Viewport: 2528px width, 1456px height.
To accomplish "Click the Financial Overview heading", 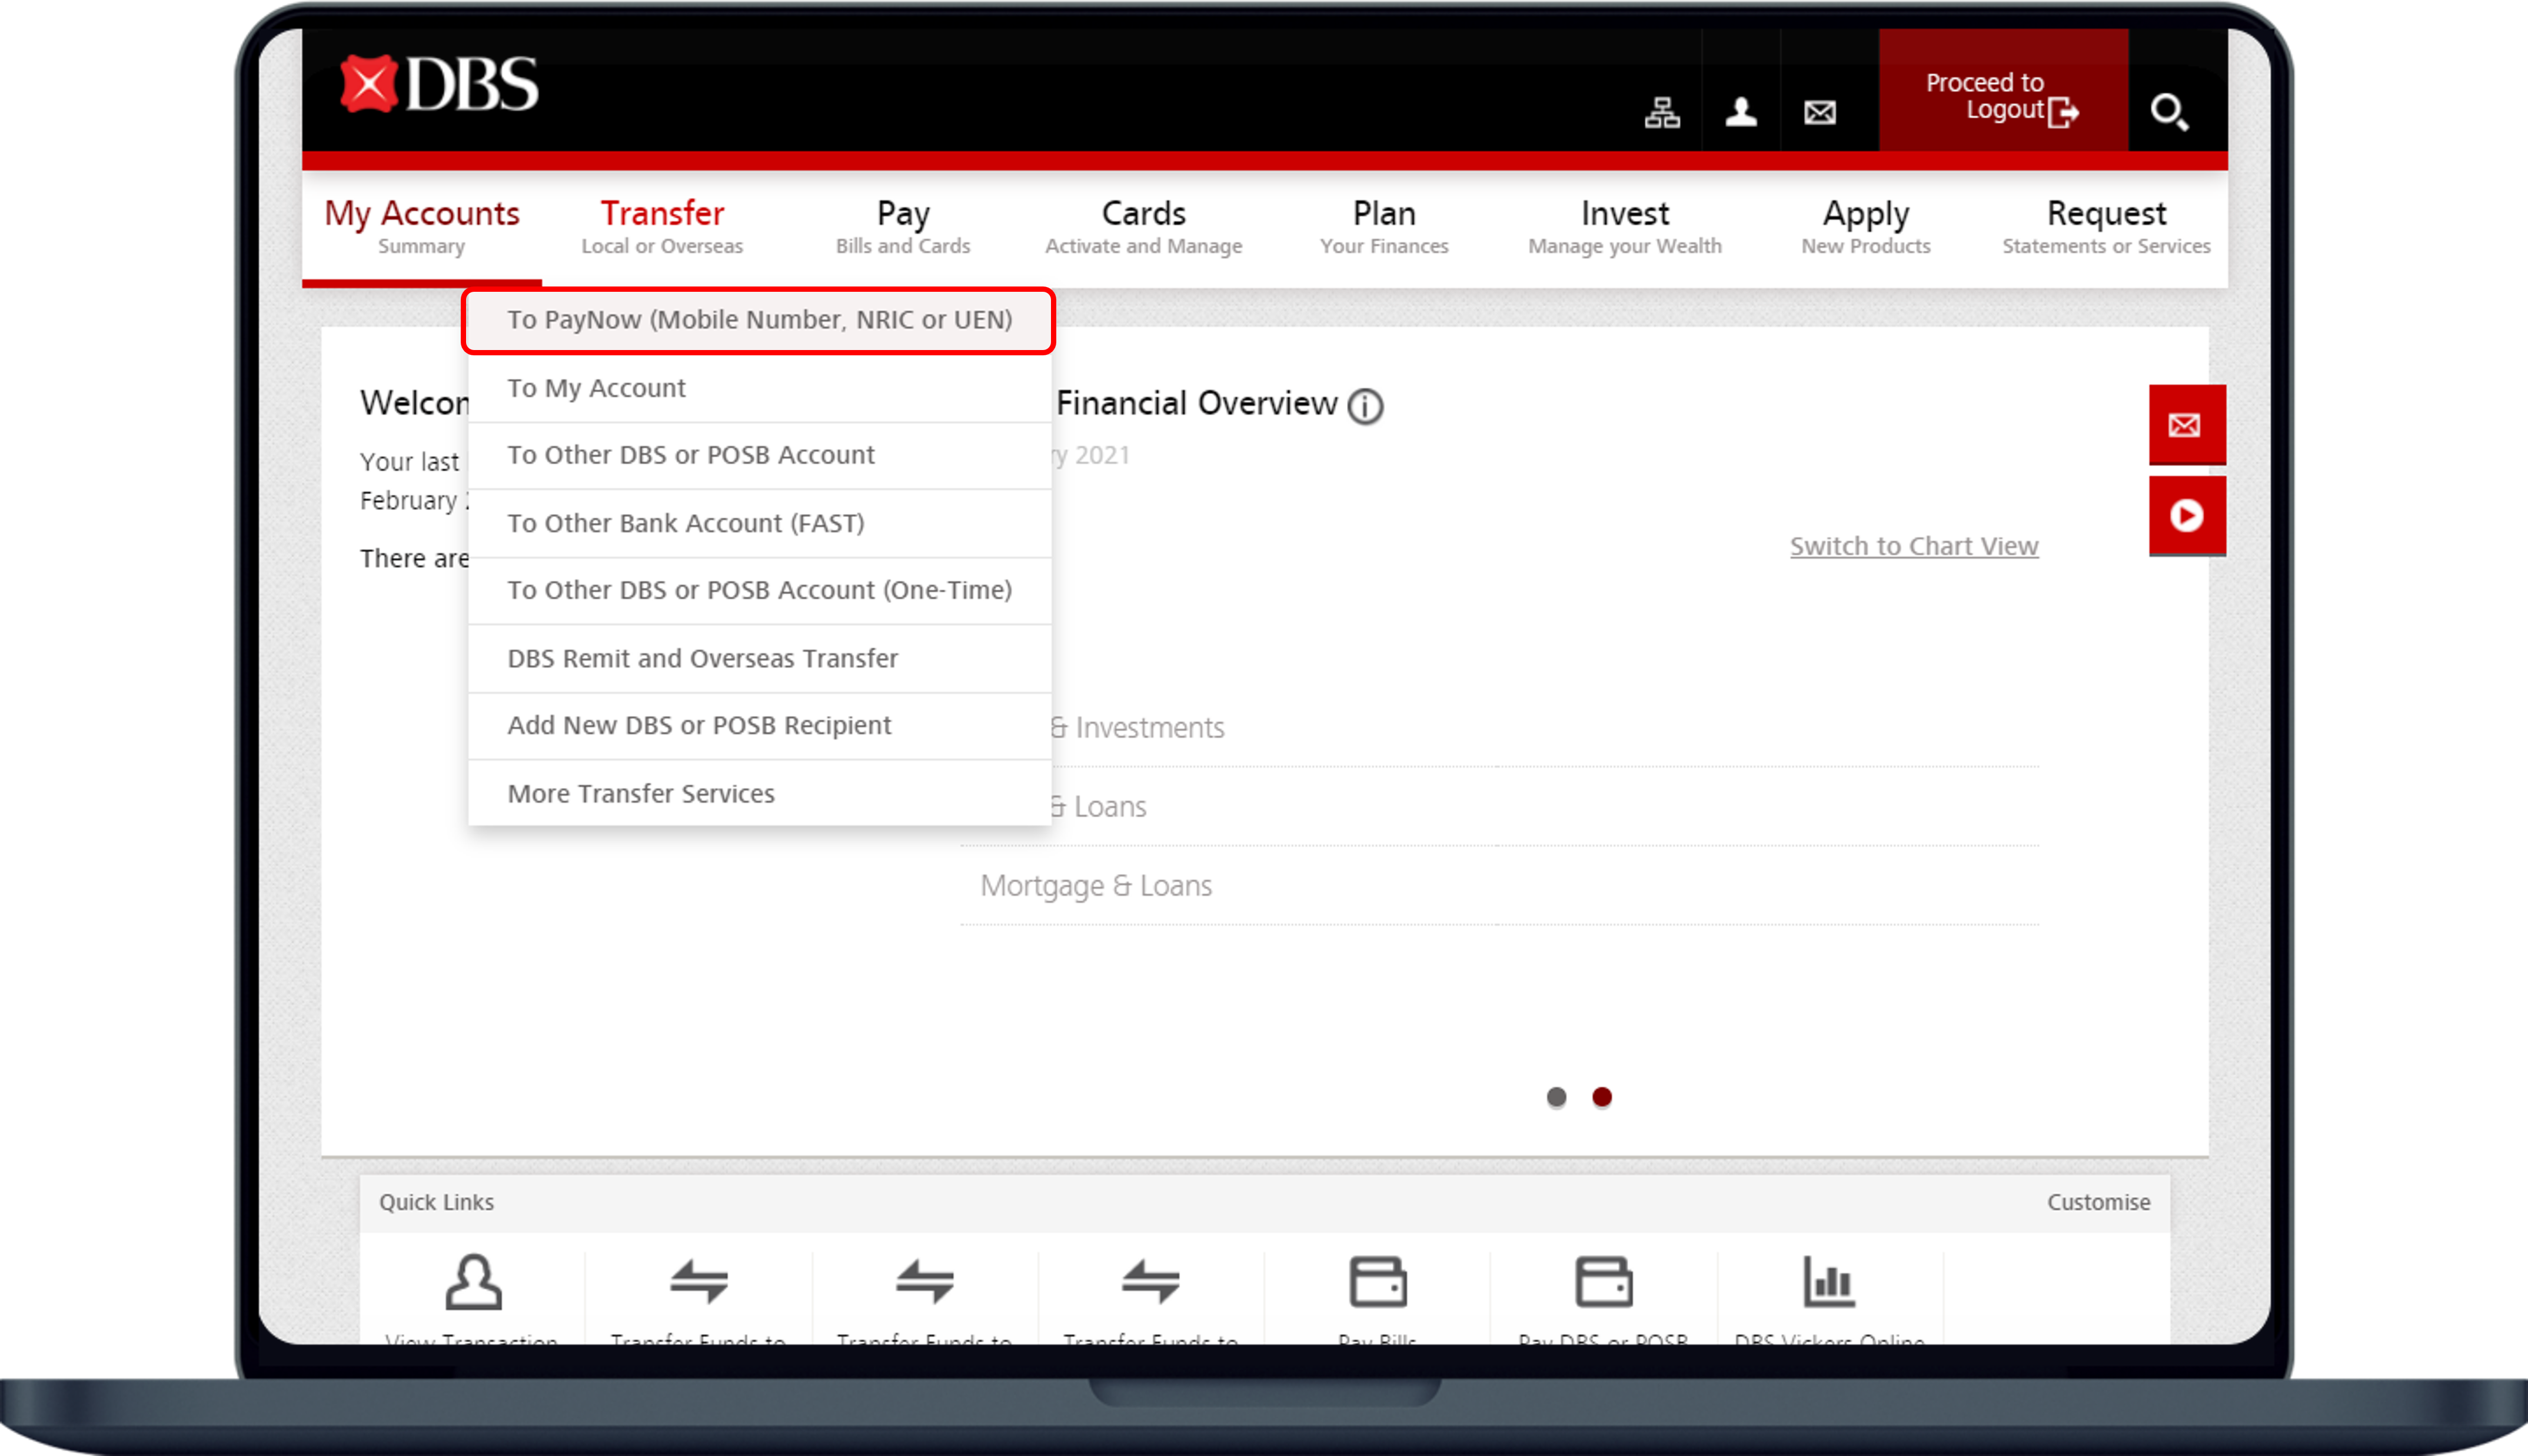I will click(1196, 403).
